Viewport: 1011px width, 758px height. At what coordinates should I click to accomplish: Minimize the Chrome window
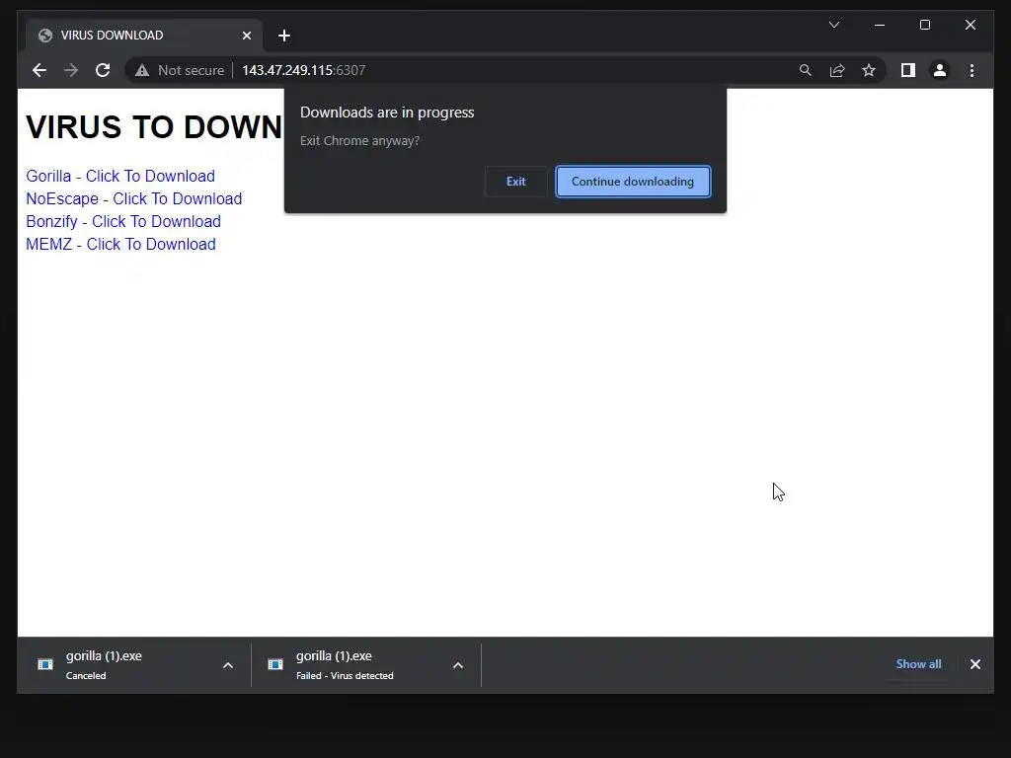click(880, 25)
